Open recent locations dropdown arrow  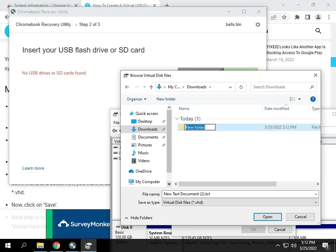[144, 87]
